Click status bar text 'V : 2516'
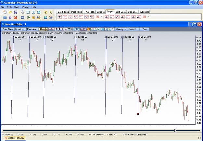Viewport: 203px width, 141px height. click(x=69, y=135)
